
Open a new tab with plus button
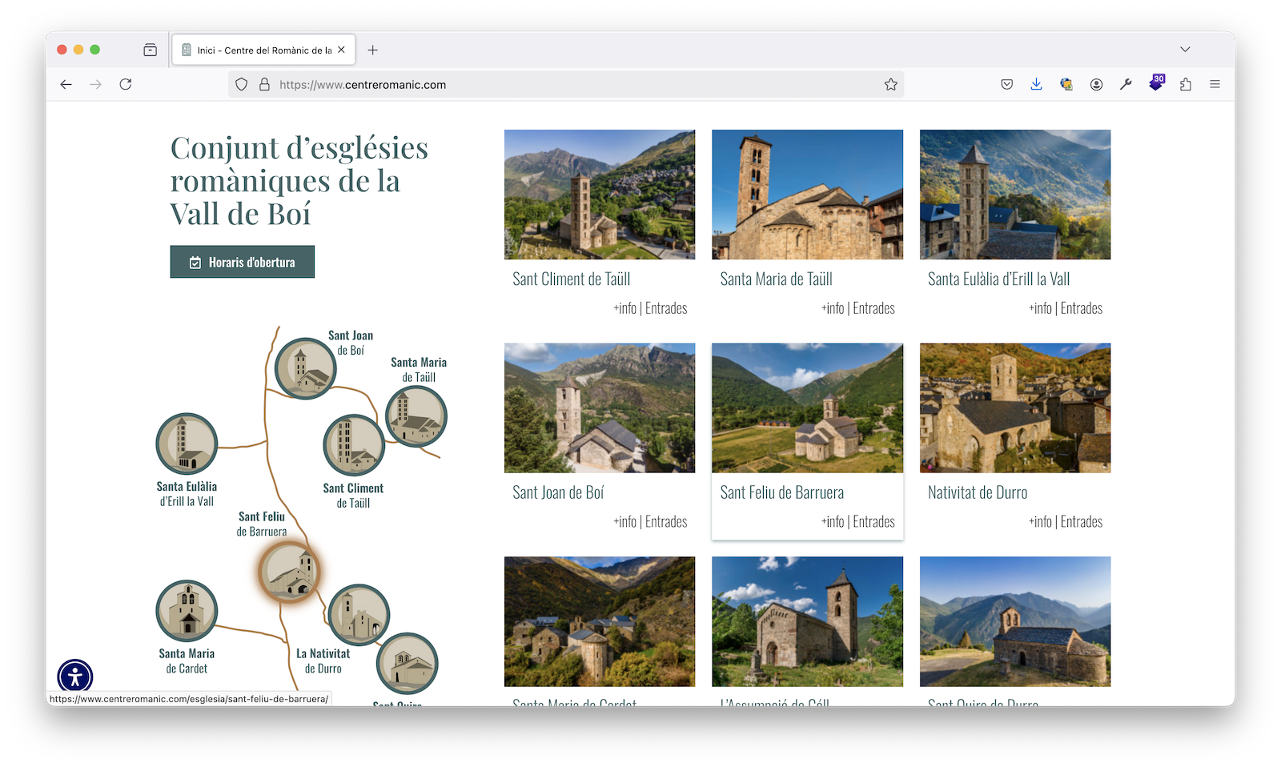(x=372, y=50)
